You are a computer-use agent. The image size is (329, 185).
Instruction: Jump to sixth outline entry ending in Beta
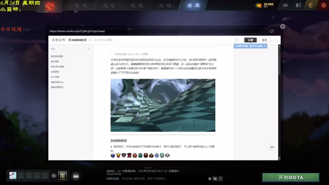tap(57, 82)
